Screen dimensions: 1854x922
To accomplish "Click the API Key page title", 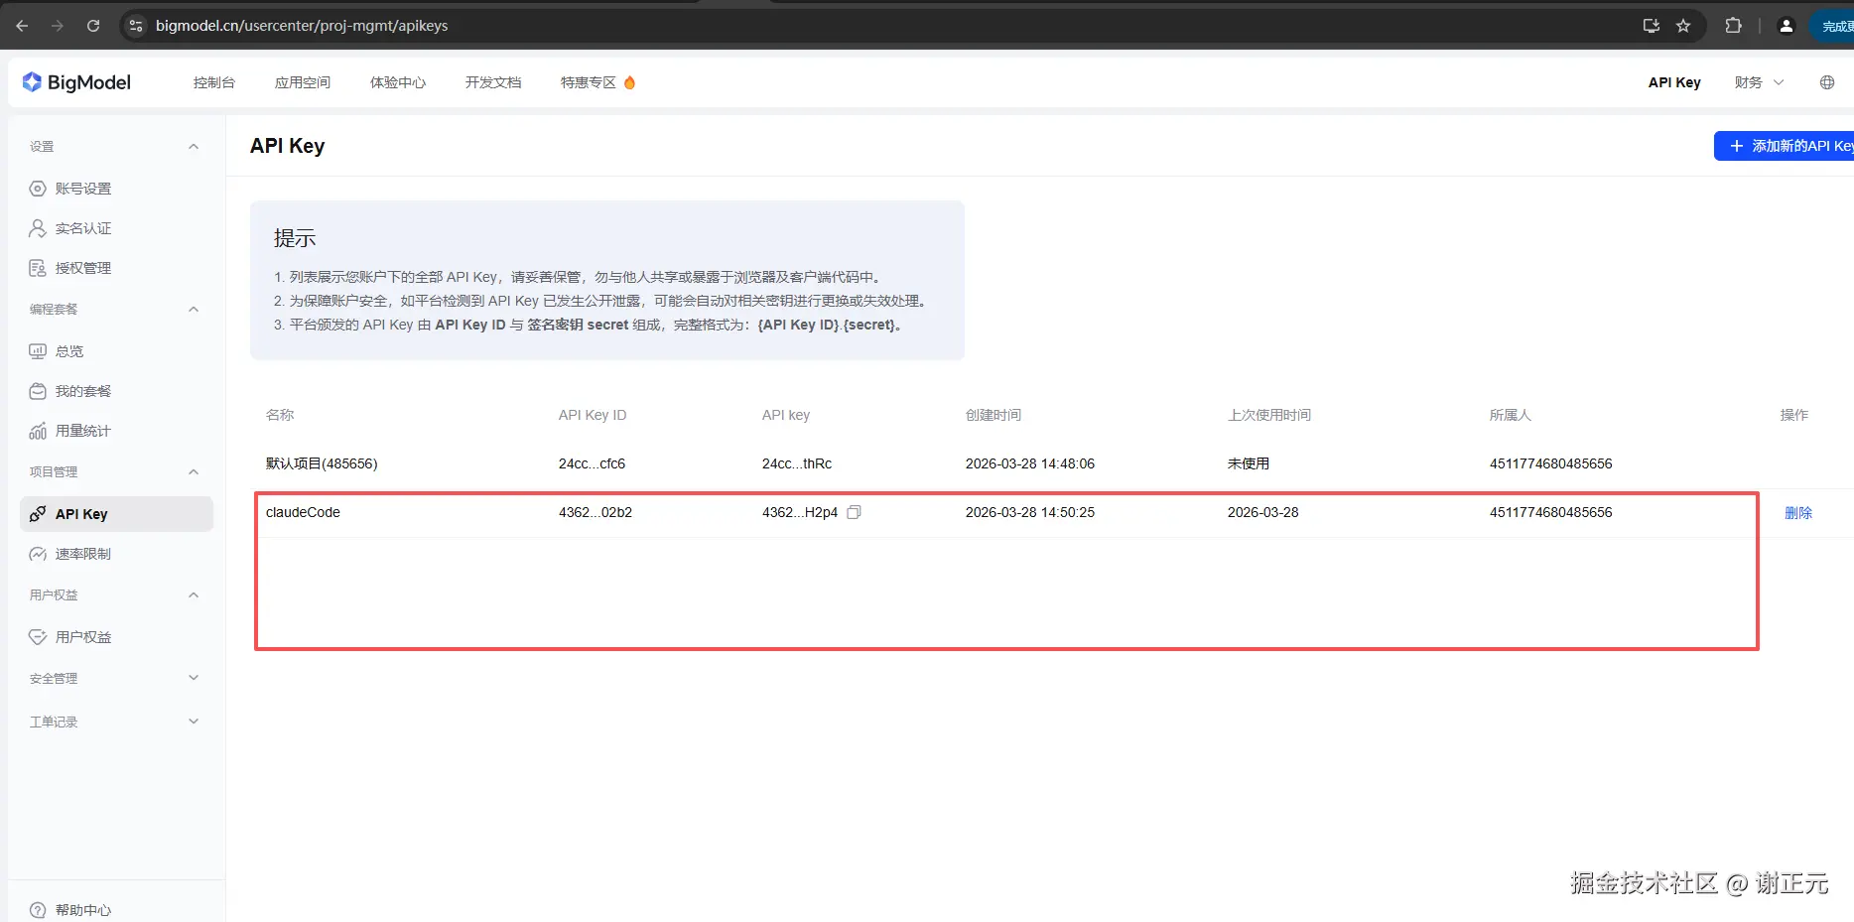I will point(288,146).
